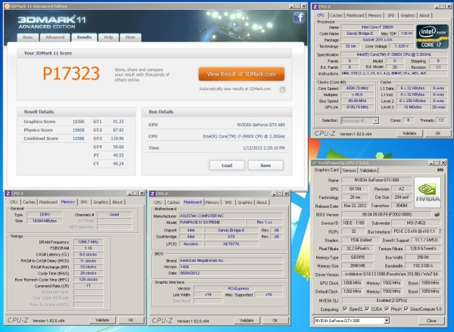The width and height of the screenshot is (454, 332).
Task: Open the GPU selector dropdown in GPU-Z
Action: 387,321
